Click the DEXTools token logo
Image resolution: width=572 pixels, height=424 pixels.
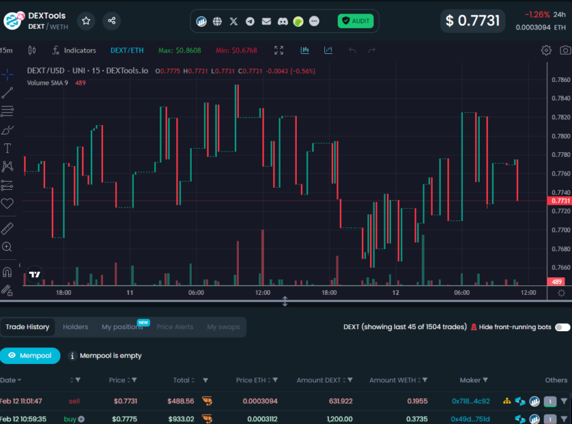click(14, 21)
